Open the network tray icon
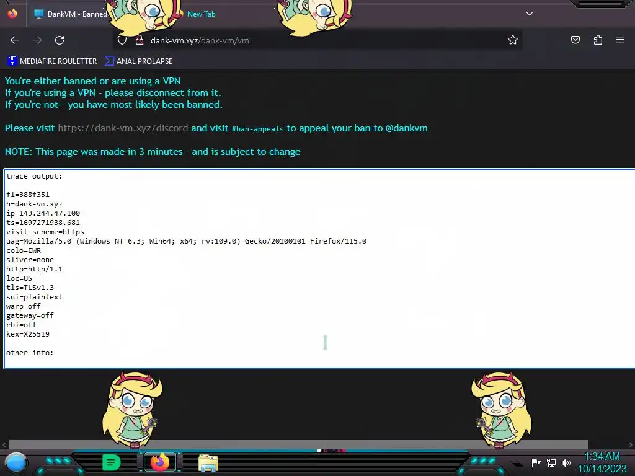 pos(551,462)
